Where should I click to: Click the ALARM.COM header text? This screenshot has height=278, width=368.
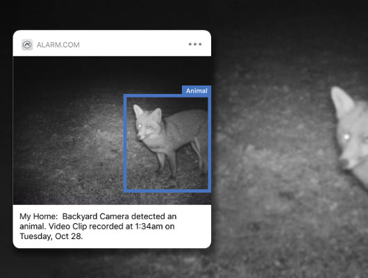tap(58, 45)
